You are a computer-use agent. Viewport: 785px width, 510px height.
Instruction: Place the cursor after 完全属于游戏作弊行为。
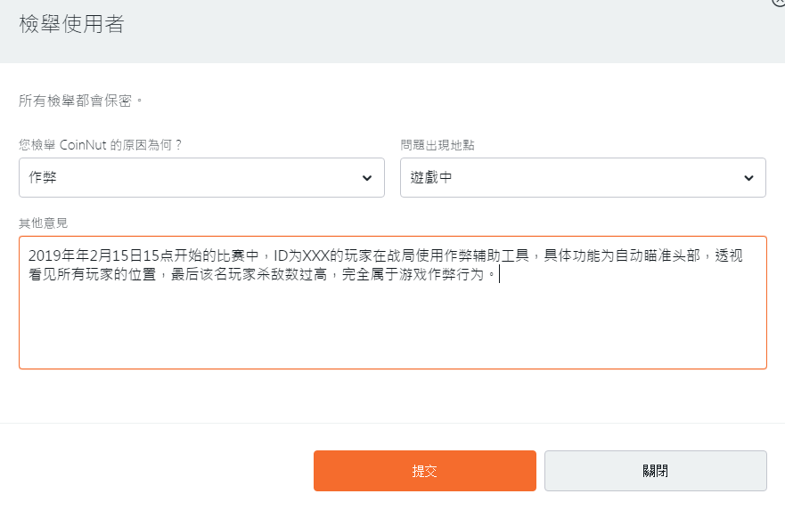click(x=500, y=275)
